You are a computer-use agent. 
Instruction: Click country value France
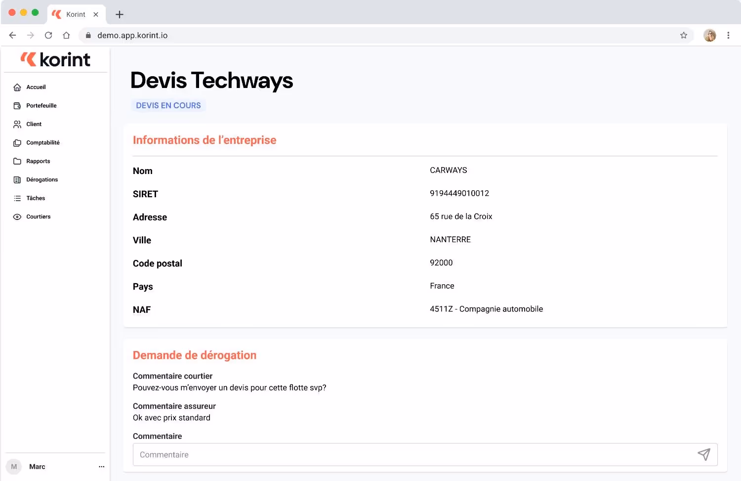point(442,286)
